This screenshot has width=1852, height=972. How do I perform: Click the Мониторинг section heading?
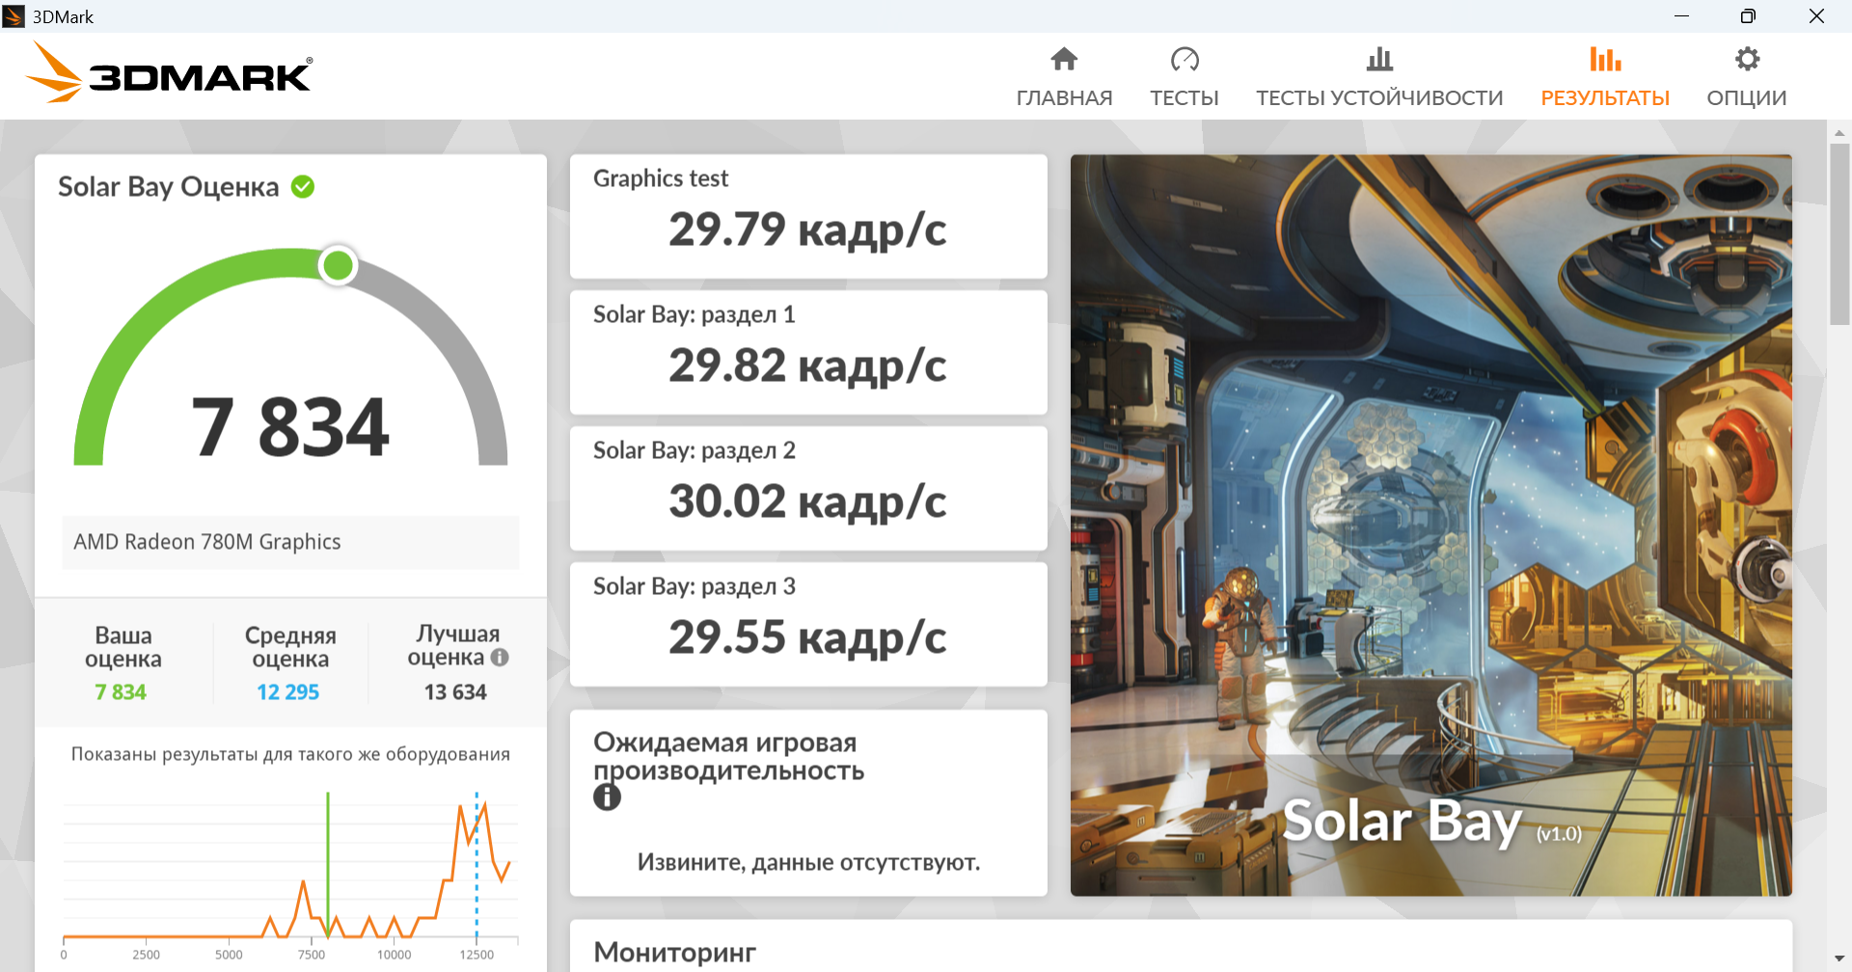tap(674, 953)
